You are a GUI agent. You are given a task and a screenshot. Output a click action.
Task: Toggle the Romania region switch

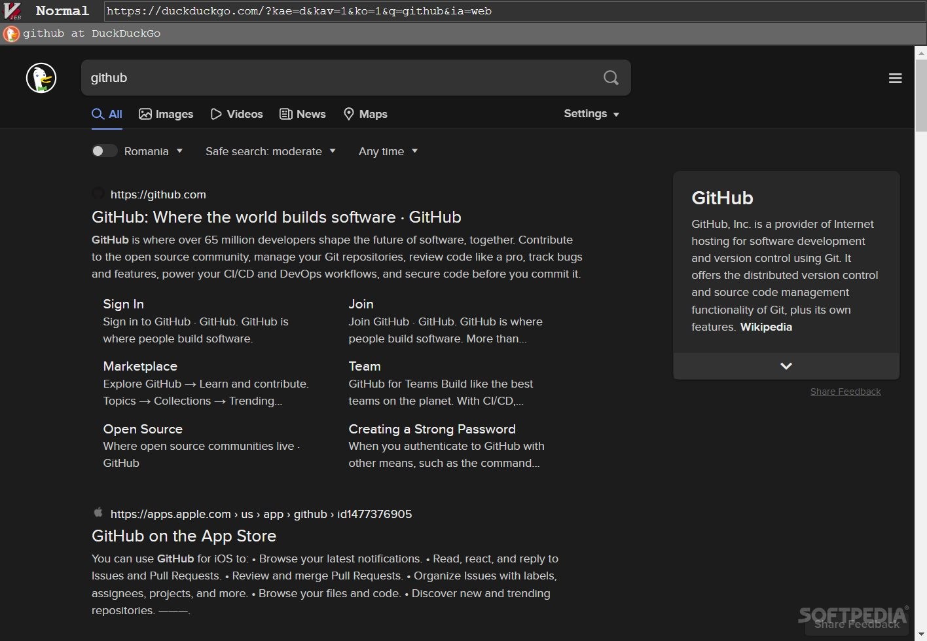(x=104, y=151)
